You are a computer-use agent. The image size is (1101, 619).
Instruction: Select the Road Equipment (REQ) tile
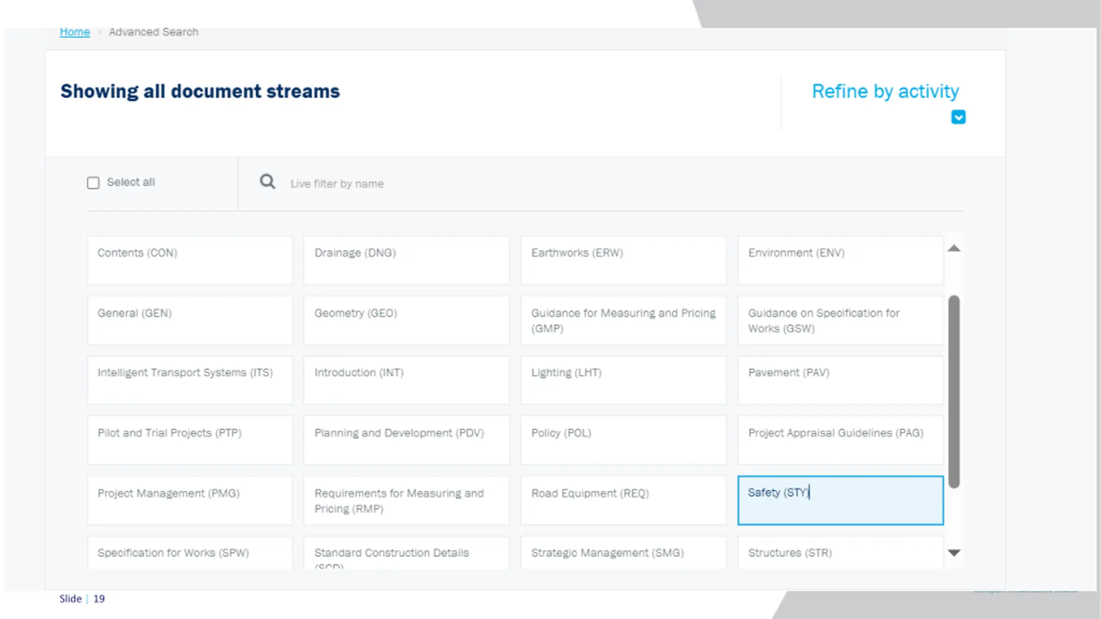pos(624,500)
